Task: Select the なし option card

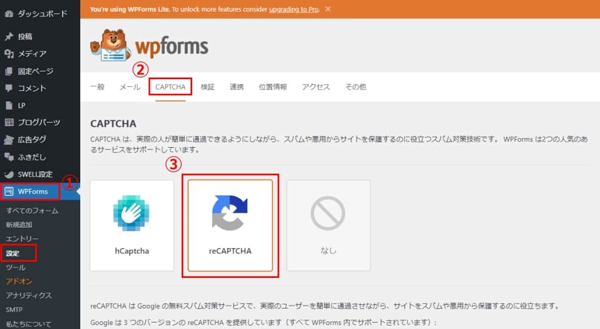Action: [x=329, y=226]
